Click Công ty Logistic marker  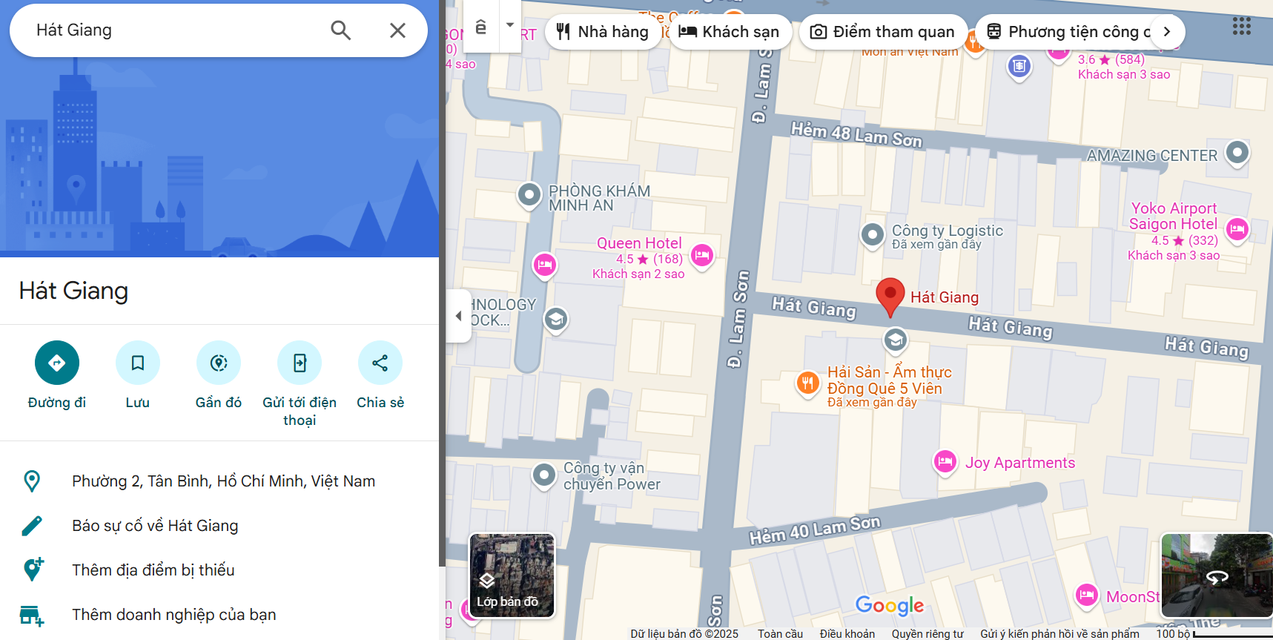point(873,235)
